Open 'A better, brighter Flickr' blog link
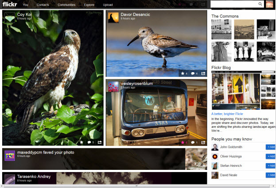 click(x=227, y=114)
